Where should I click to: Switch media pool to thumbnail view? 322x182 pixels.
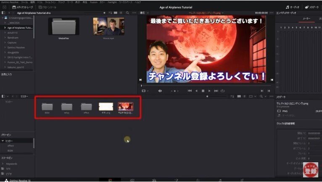239,96
